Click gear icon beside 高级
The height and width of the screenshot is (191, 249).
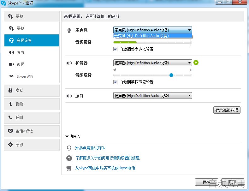click(10, 145)
